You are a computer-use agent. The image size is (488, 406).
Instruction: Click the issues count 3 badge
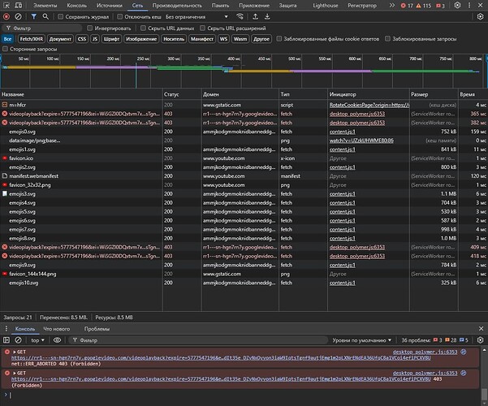point(440,6)
